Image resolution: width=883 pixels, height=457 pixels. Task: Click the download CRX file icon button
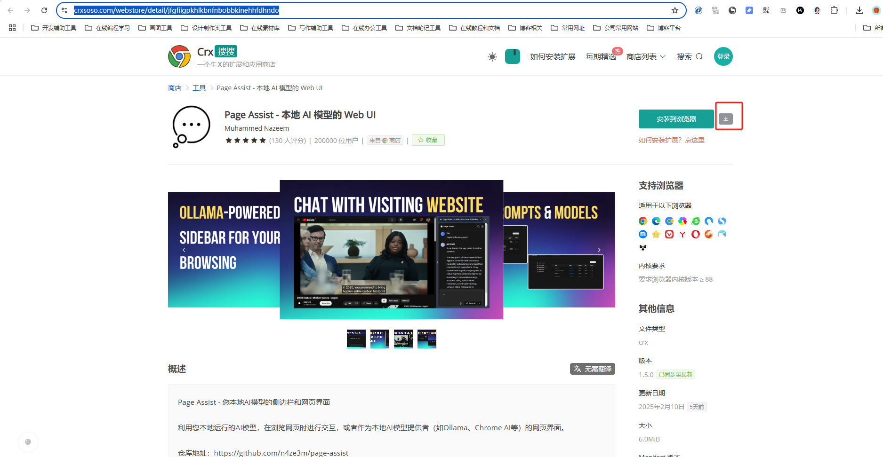[725, 119]
